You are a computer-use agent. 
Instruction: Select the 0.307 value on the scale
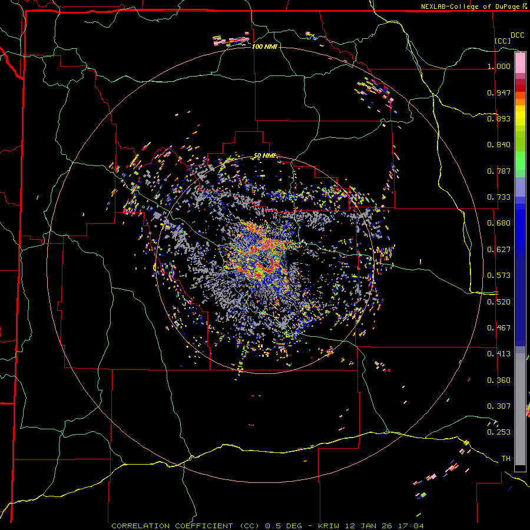499,406
